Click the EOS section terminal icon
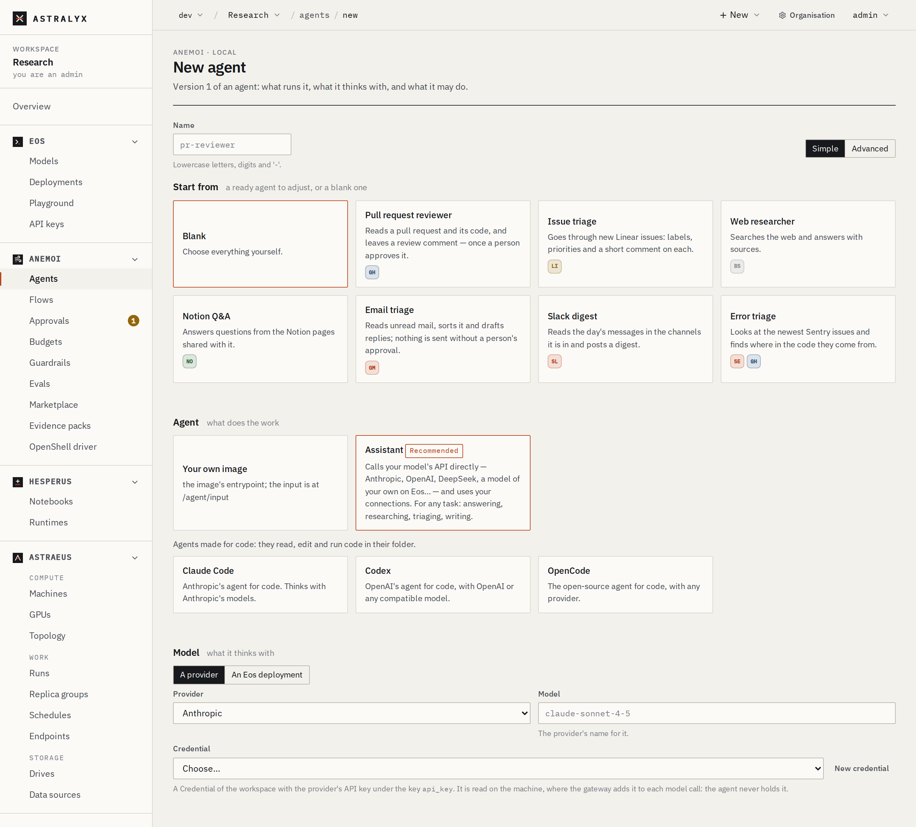Viewport: 916px width, 827px height. pyautogui.click(x=18, y=142)
